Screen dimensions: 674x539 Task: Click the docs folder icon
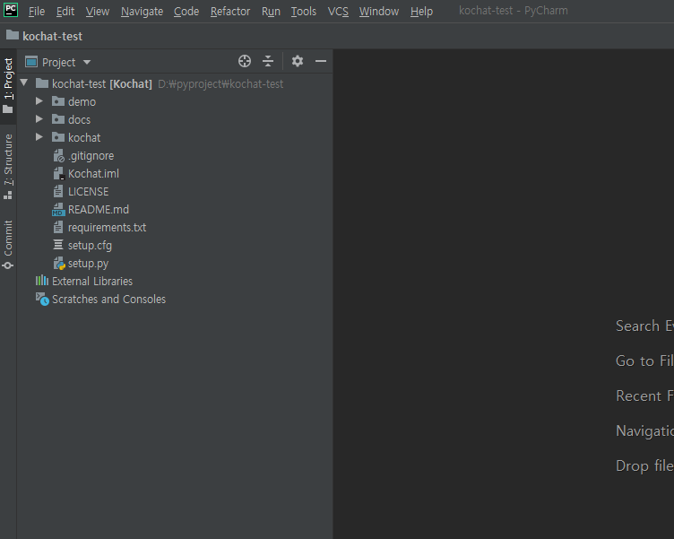pyautogui.click(x=58, y=119)
